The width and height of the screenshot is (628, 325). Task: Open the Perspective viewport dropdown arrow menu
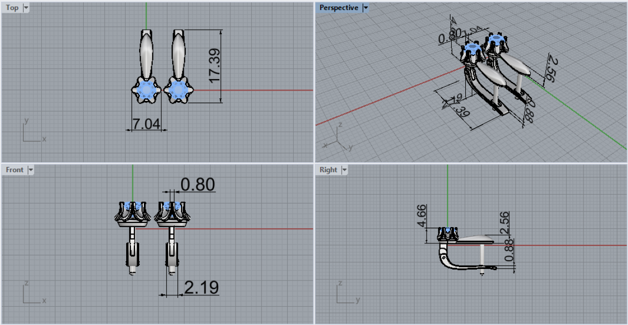click(x=366, y=8)
